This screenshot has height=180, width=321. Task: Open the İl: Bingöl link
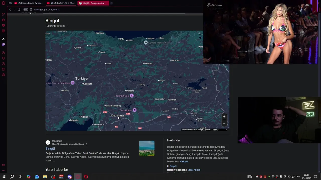pyautogui.click(x=173, y=166)
